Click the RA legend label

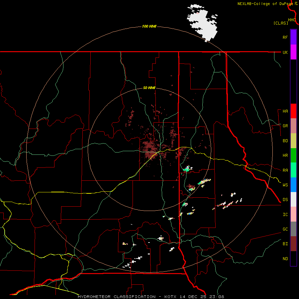[x=285, y=170]
